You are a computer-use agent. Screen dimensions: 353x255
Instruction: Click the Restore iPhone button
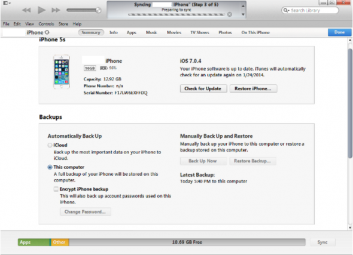253,88
